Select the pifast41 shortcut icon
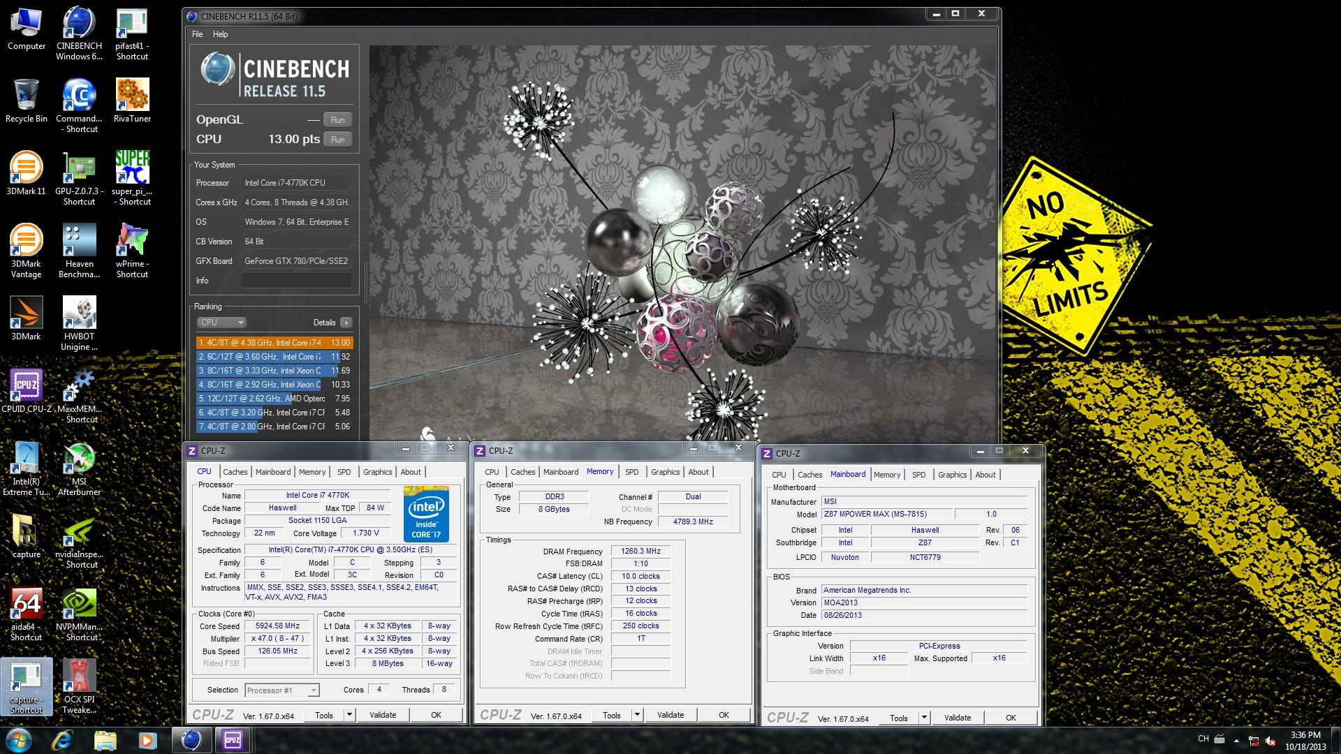The height and width of the screenshot is (754, 1341). coord(132,34)
